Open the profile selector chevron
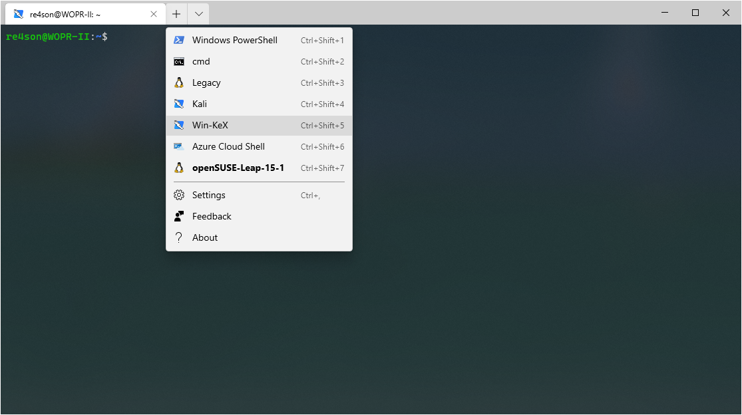Screen dimensions: 742x415 click(x=198, y=13)
